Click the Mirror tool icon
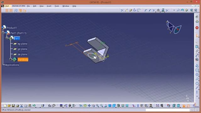The height and width of the screenshot is (113, 201). click(158, 10)
